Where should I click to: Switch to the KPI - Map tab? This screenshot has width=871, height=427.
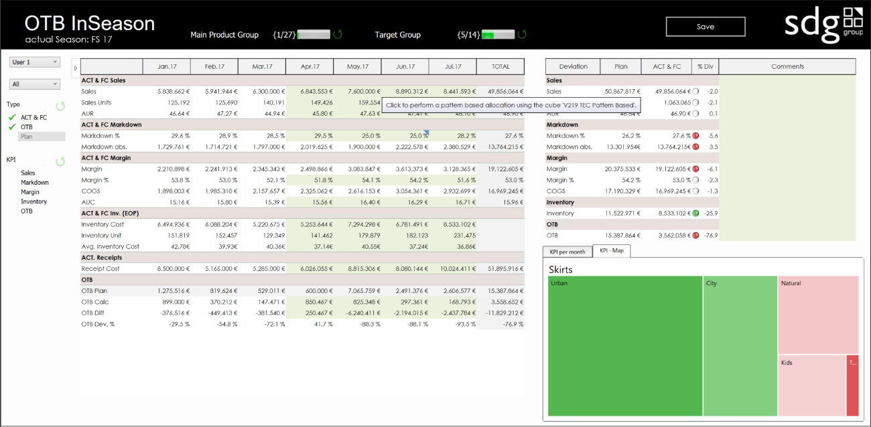point(612,251)
